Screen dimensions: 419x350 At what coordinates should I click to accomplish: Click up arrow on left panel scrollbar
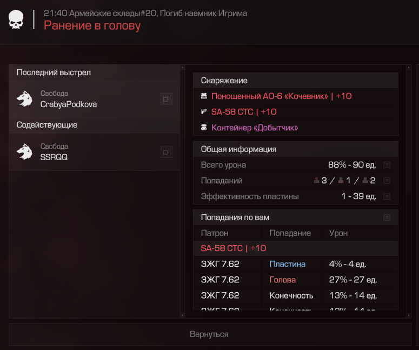[183, 68]
